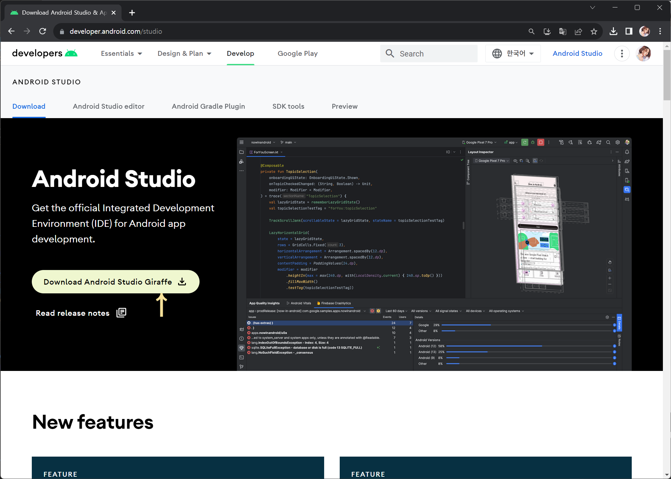This screenshot has width=671, height=479.
Task: Open the Android Gradle Plugin tab
Action: click(x=208, y=106)
